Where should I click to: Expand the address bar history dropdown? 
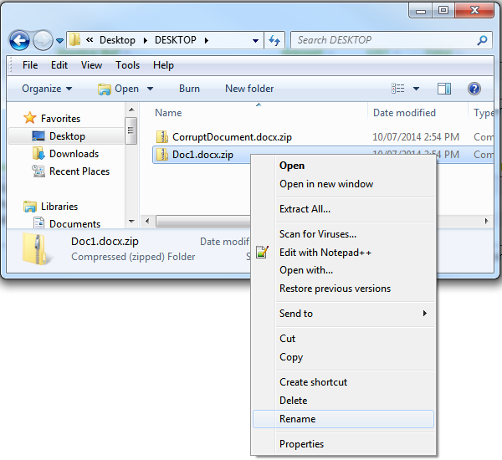point(255,40)
